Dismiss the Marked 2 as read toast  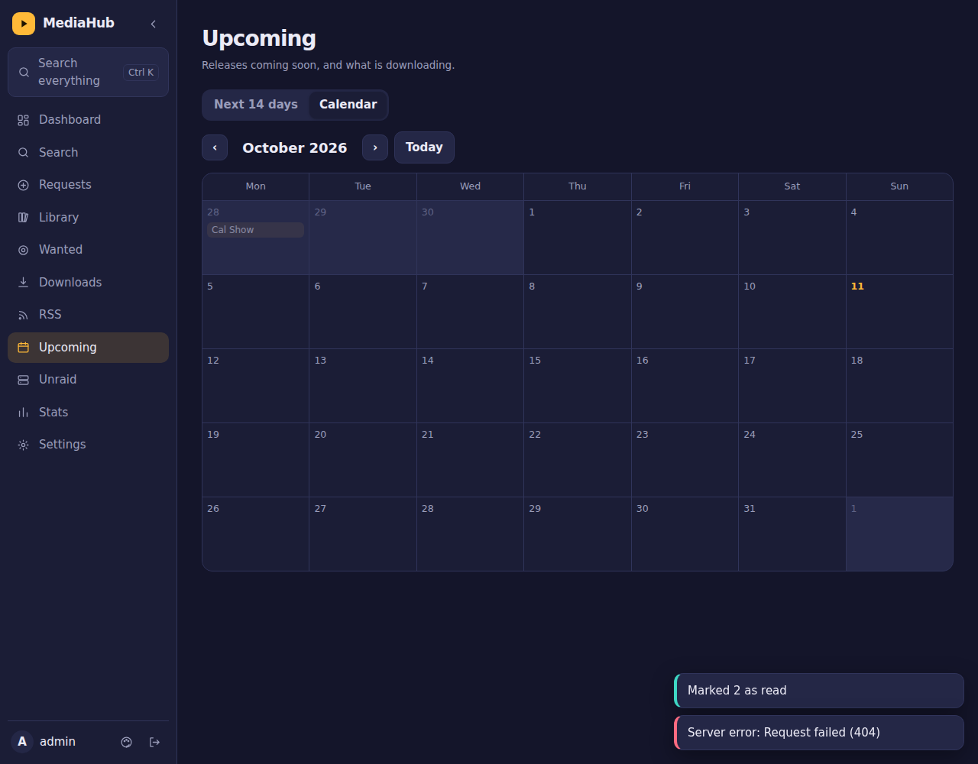point(819,691)
